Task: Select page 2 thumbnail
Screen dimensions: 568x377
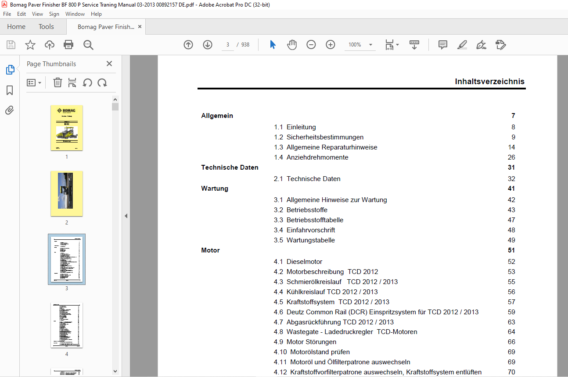Action: point(67,193)
